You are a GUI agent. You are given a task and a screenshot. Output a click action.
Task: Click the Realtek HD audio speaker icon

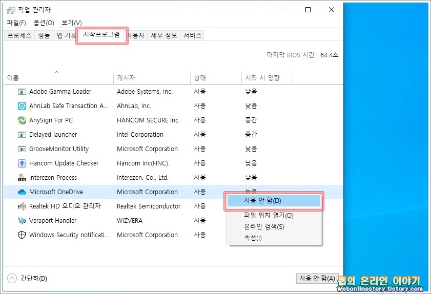[x=22, y=206]
